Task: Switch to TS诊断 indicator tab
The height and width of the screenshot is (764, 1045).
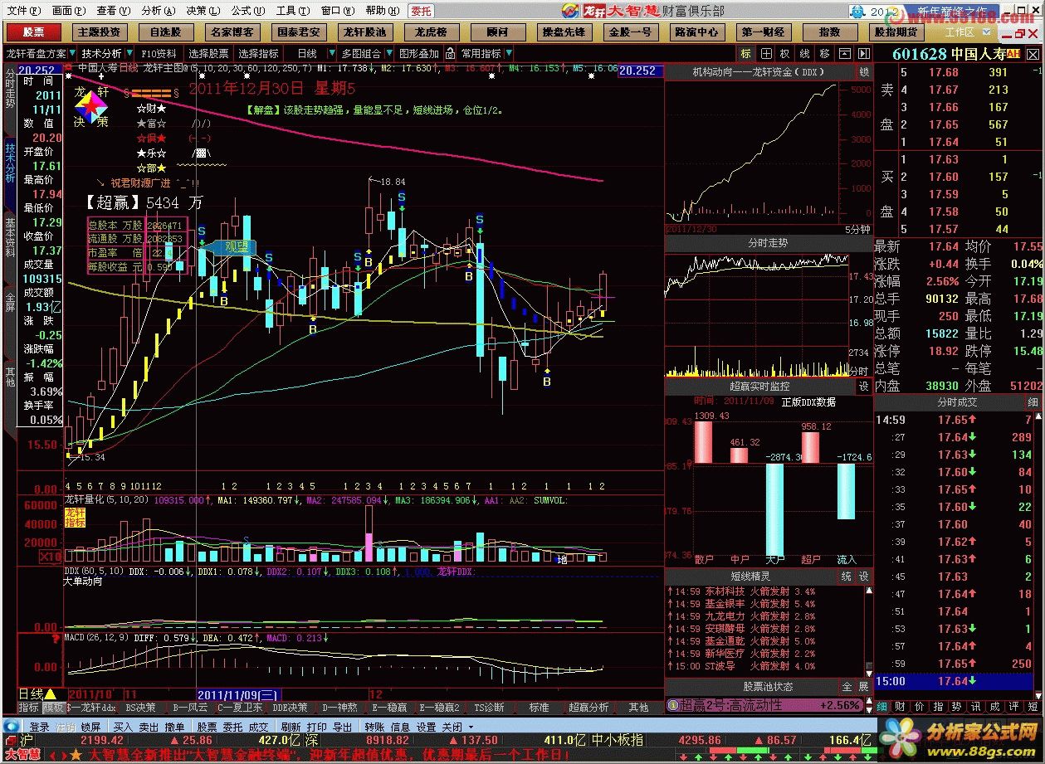Action: point(489,708)
